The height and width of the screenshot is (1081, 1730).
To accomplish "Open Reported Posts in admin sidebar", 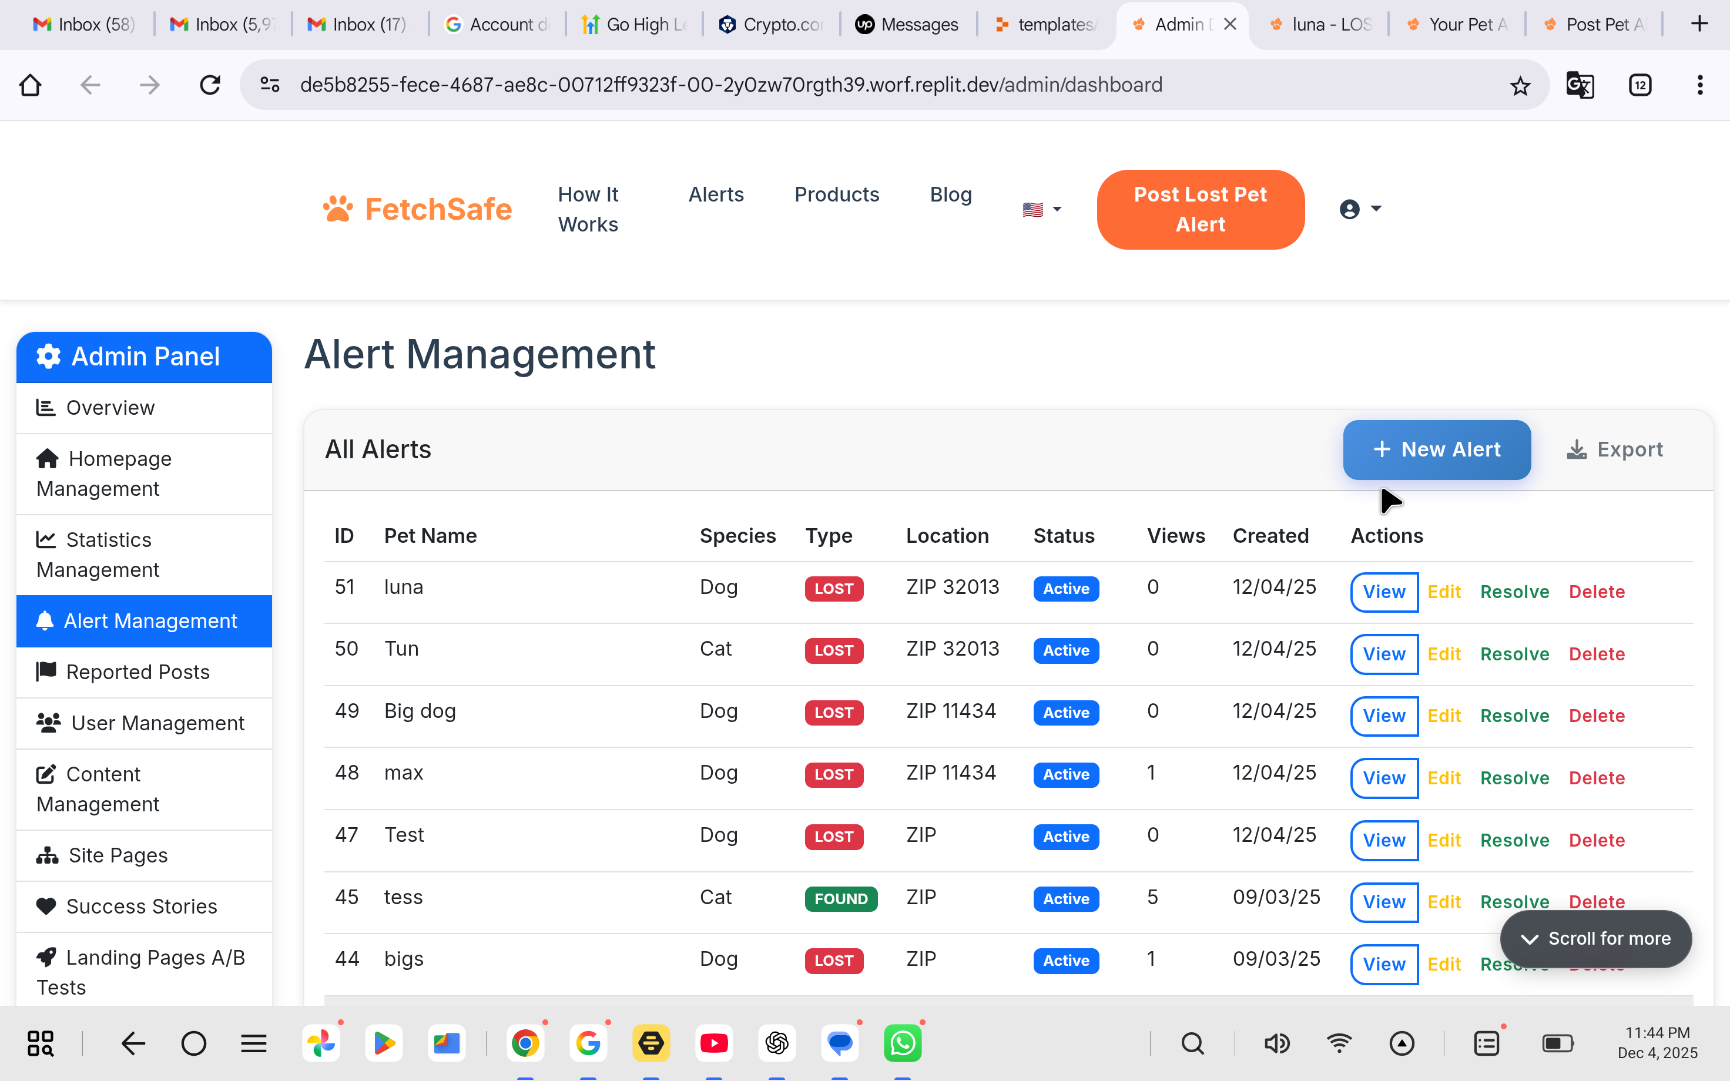I will 138,672.
